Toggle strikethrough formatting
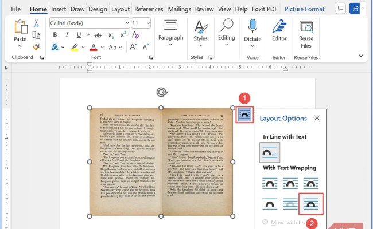373x229 pixels. coord(98,35)
